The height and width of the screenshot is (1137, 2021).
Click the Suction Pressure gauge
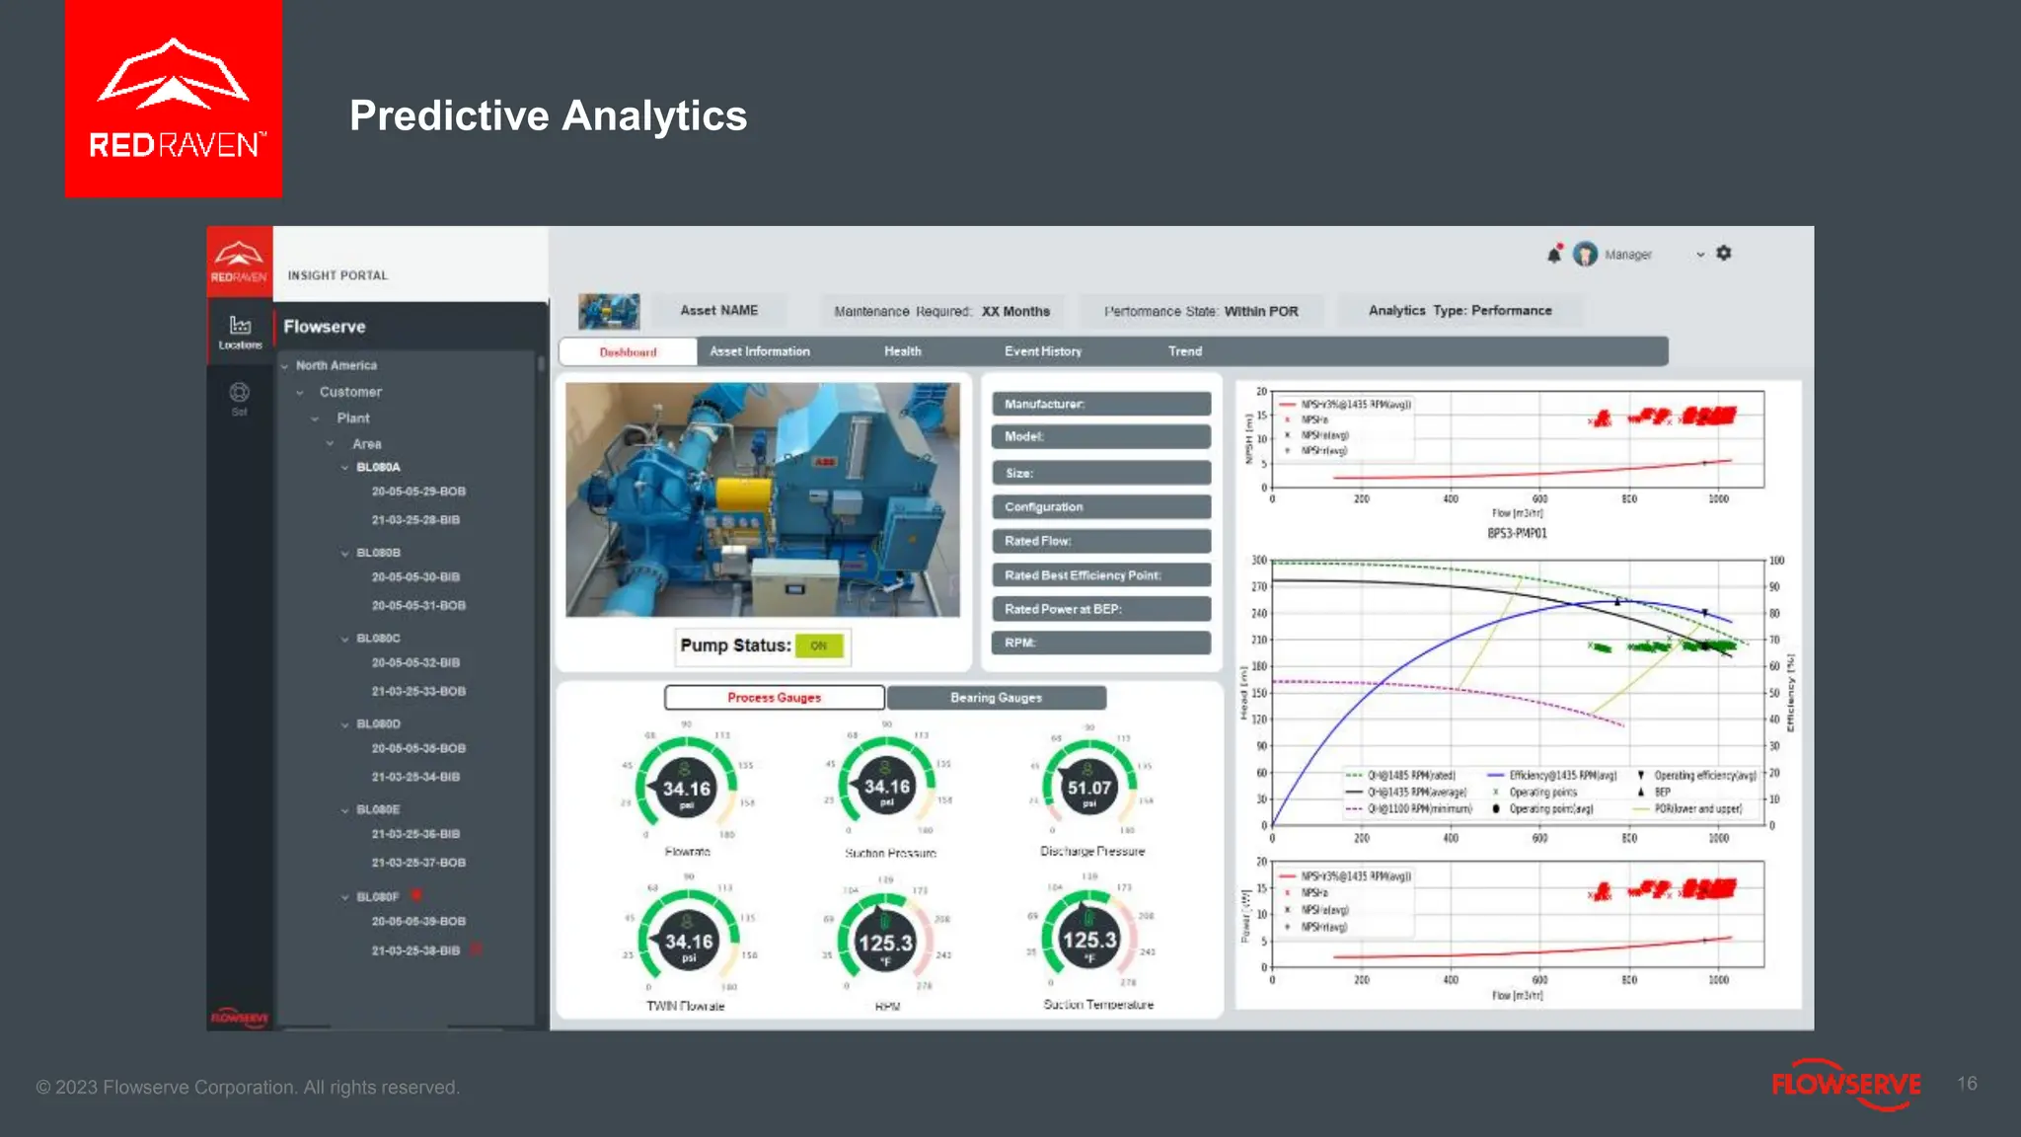click(x=887, y=787)
